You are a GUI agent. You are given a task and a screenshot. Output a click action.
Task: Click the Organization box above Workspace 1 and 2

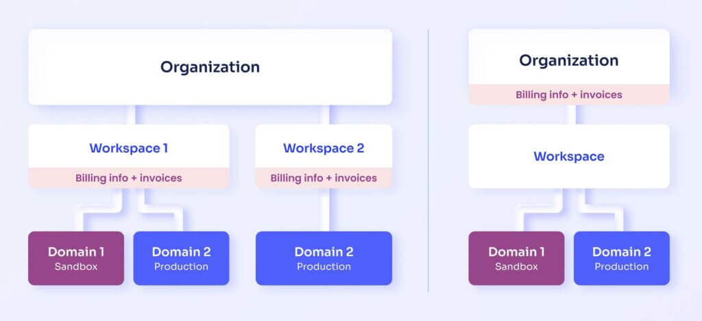pos(210,67)
